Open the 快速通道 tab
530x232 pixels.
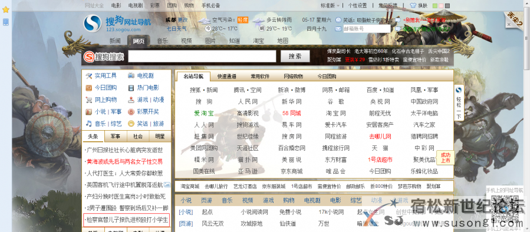(x=227, y=77)
